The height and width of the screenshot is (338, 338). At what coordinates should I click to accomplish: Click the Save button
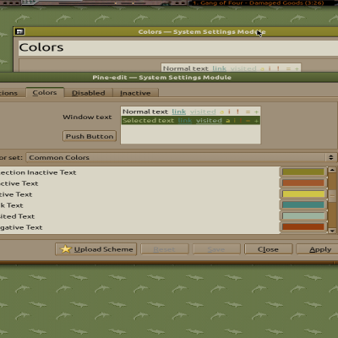point(216,249)
